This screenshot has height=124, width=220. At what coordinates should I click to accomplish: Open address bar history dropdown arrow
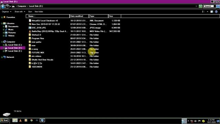196,6
